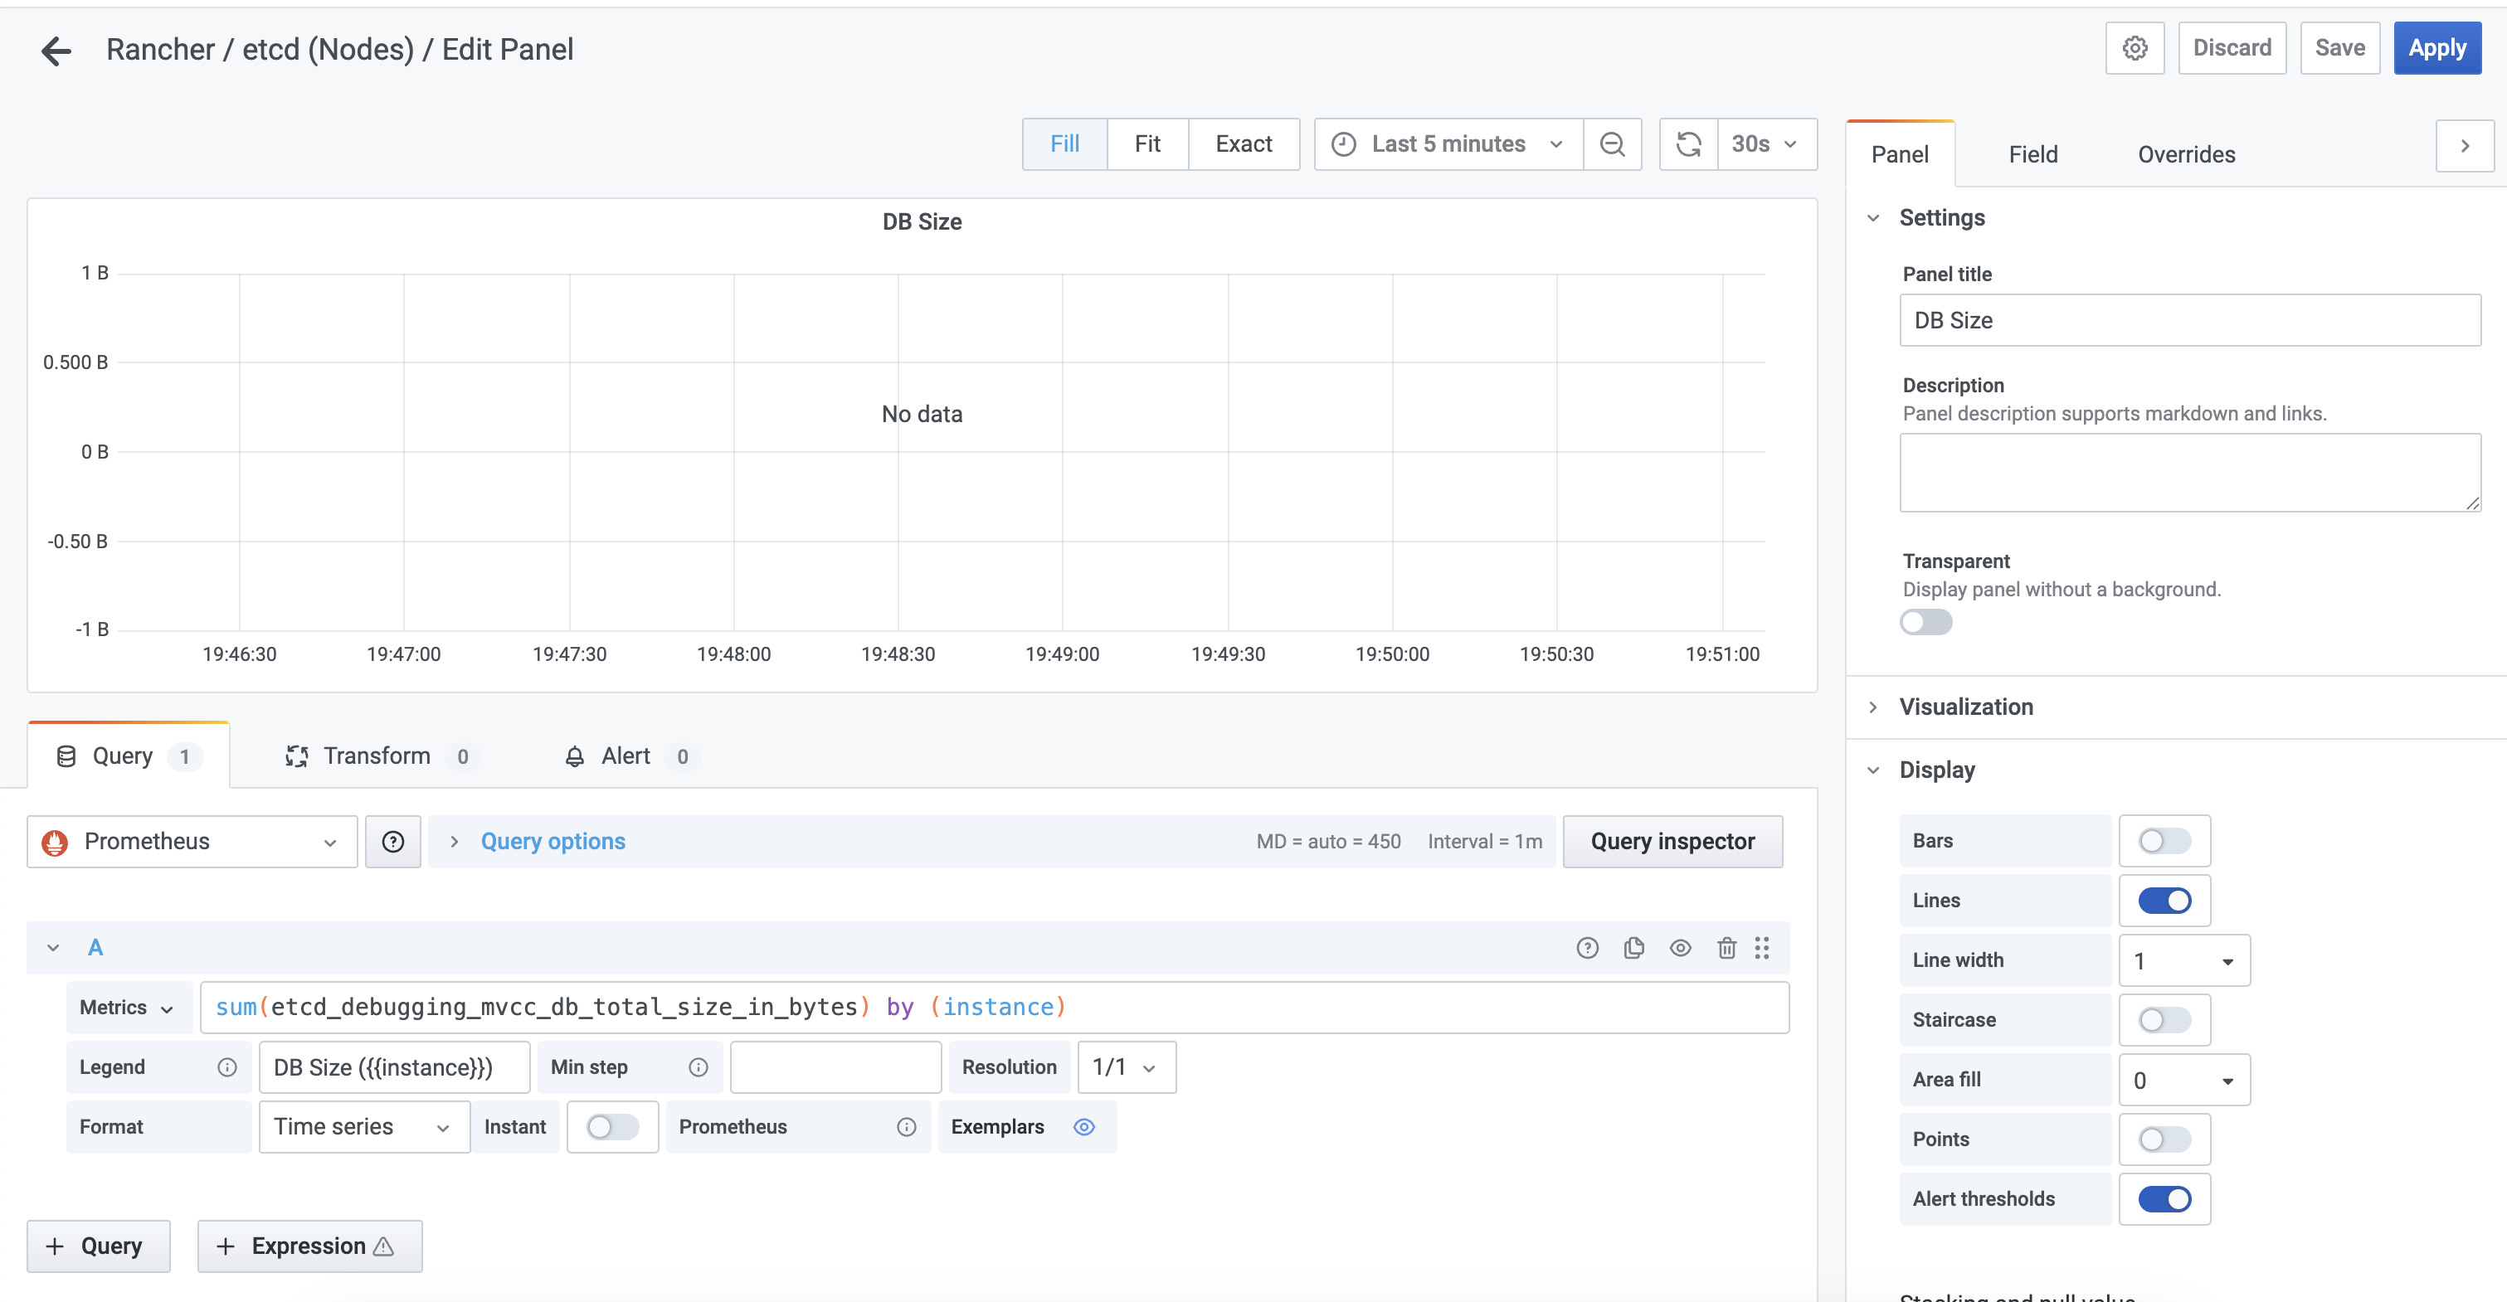Click query A help icon
The width and height of the screenshot is (2507, 1302).
pos(1587,948)
